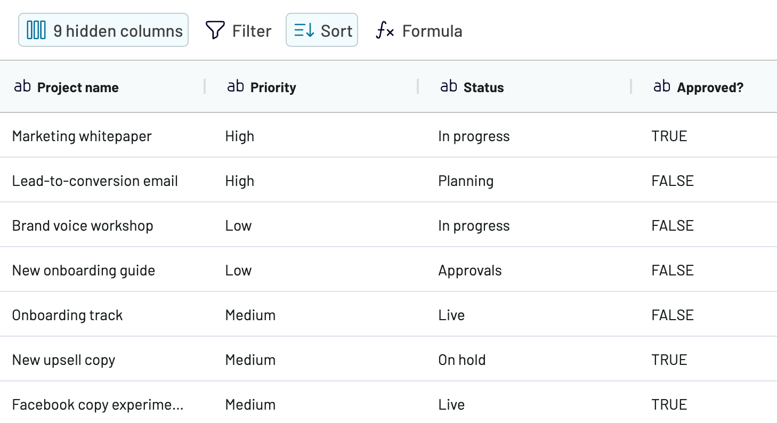Click the ab type icon of Project name
The height and width of the screenshot is (423, 777).
(22, 86)
